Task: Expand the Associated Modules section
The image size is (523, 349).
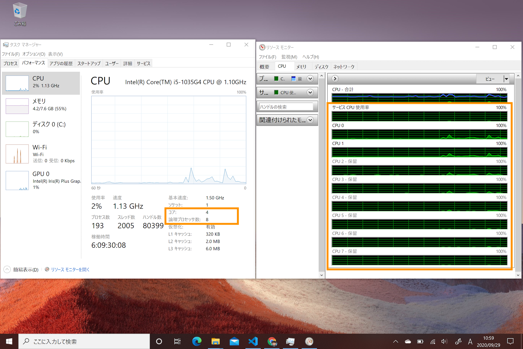Action: (310, 120)
